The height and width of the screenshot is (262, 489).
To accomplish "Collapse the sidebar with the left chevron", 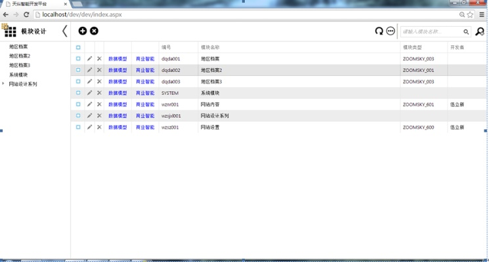I will [x=64, y=31].
